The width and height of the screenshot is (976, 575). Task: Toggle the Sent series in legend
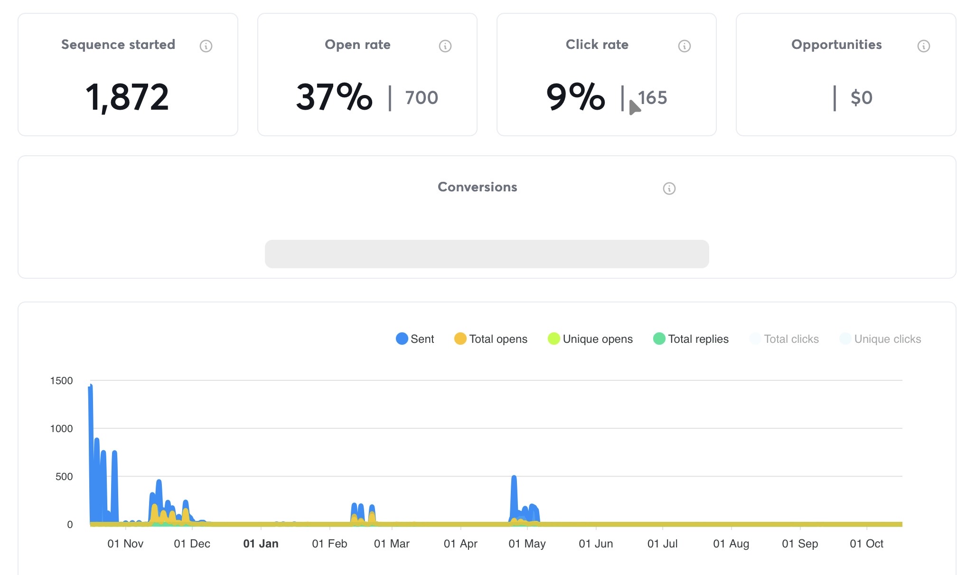pyautogui.click(x=422, y=339)
